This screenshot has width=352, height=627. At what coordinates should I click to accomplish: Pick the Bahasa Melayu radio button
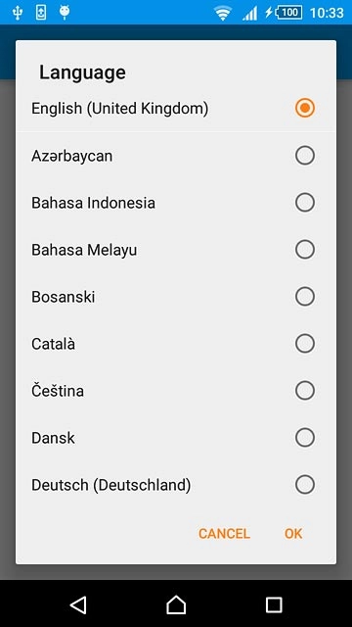305,250
